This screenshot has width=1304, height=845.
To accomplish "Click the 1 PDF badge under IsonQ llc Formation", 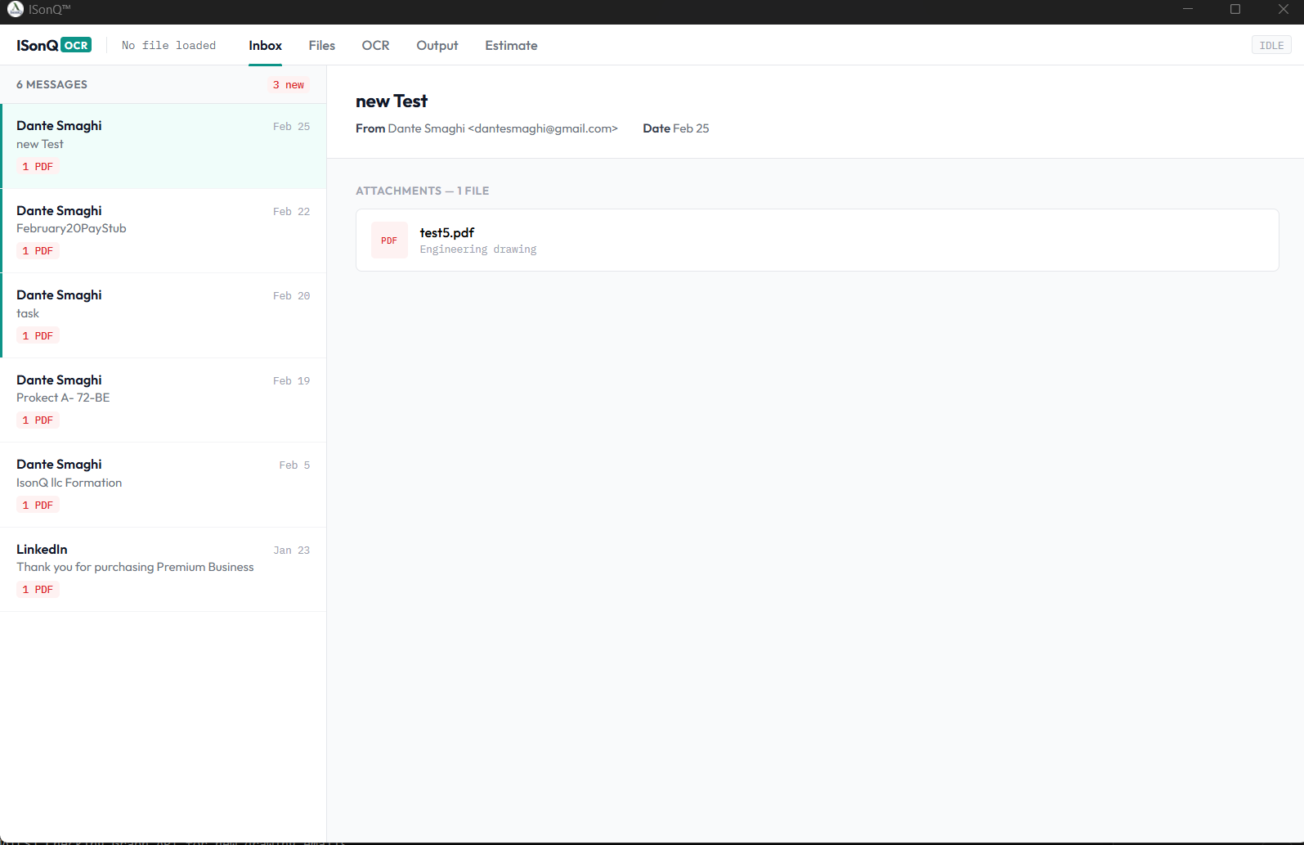I will click(x=38, y=506).
